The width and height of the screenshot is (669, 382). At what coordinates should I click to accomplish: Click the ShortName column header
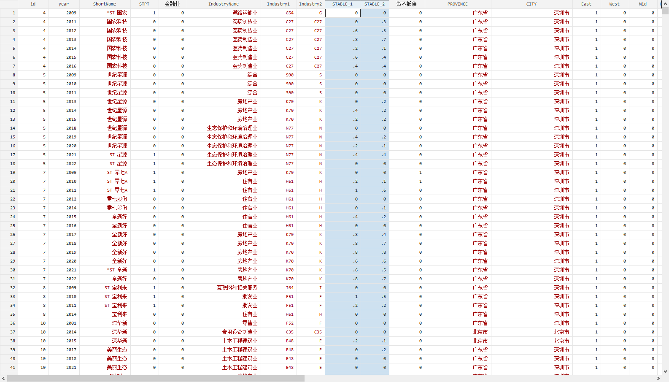coord(105,4)
